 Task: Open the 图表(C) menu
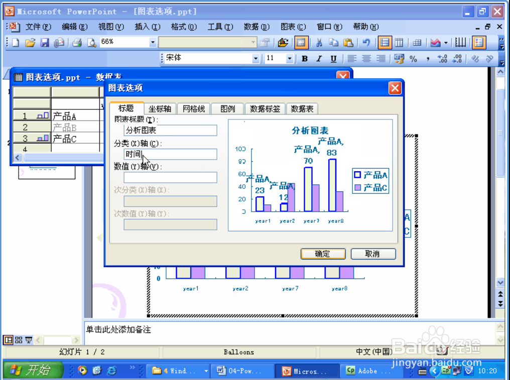tap(293, 27)
